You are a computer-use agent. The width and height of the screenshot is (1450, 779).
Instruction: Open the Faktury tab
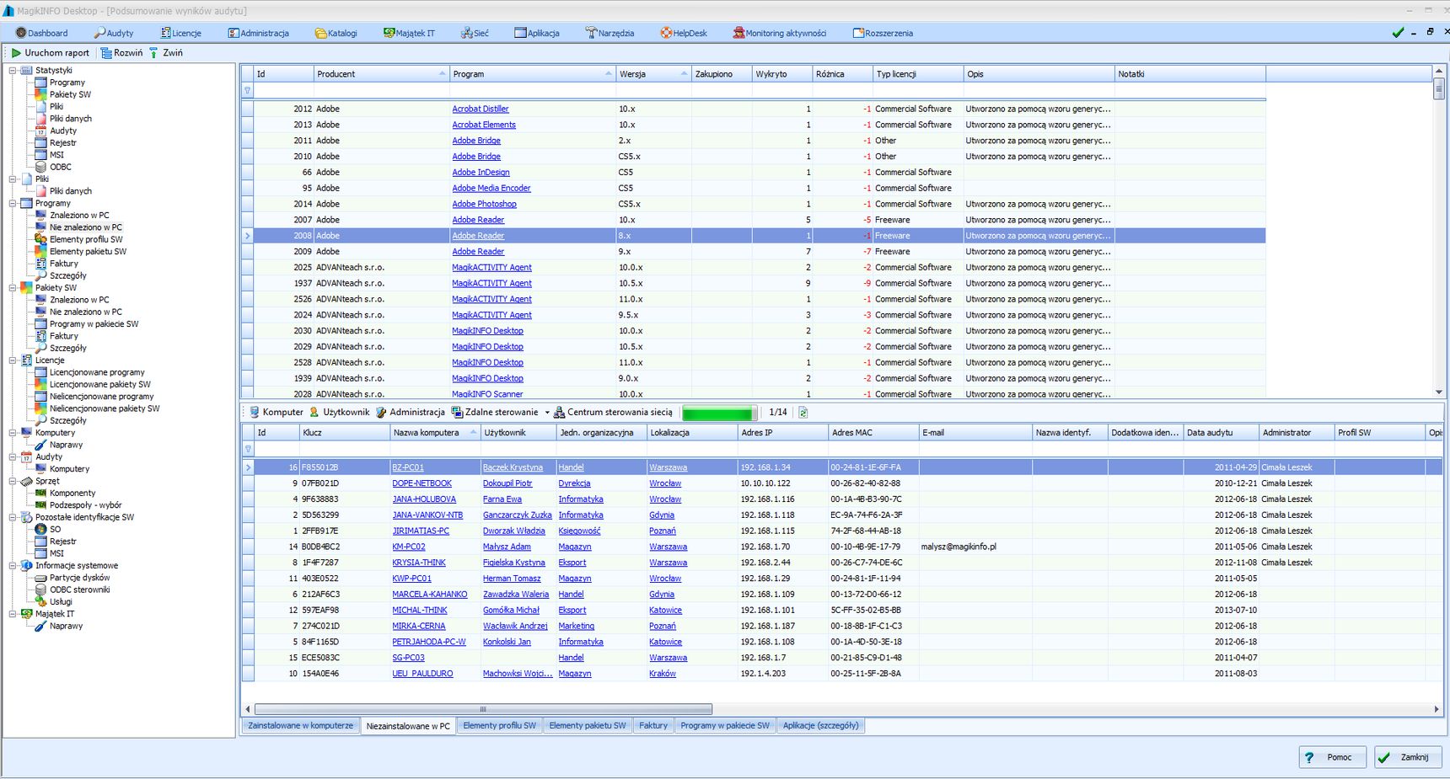(x=653, y=725)
